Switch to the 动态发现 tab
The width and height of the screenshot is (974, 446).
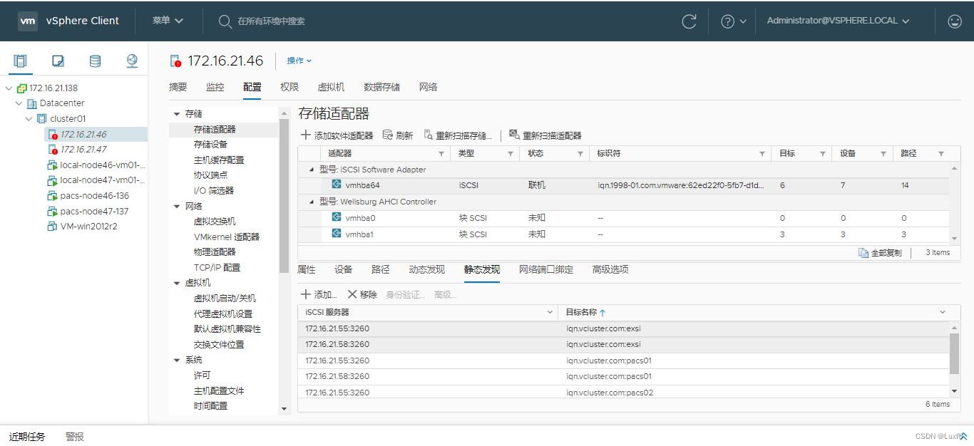point(427,269)
